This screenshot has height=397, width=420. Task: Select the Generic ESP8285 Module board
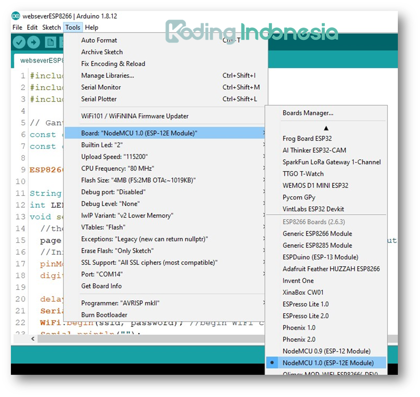pyautogui.click(x=326, y=245)
